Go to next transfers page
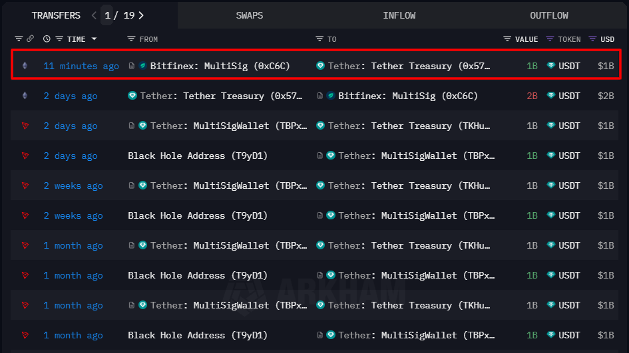Viewport: 629px width, 353px height. [141, 15]
